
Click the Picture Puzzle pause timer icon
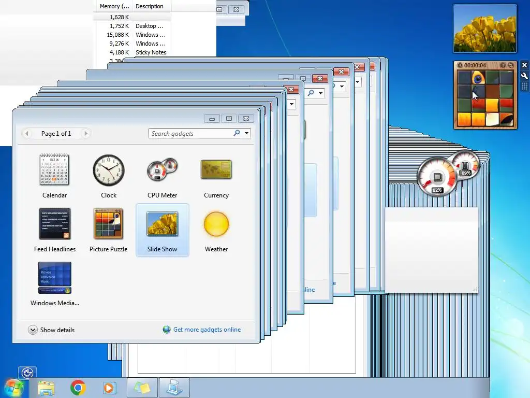point(460,65)
